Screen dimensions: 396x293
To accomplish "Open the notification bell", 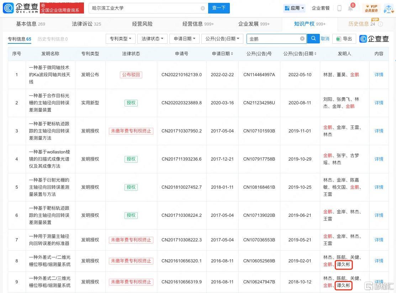I will pos(350,8).
